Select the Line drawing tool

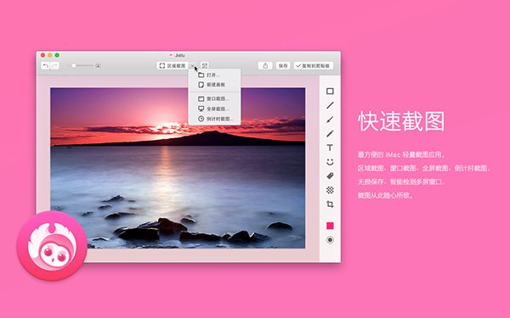tap(330, 105)
